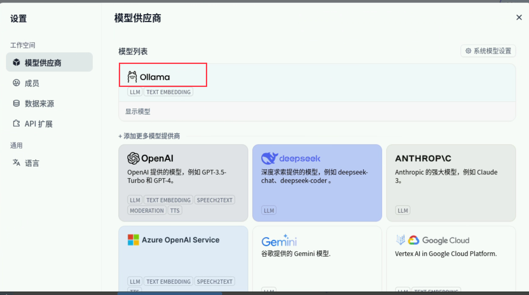The width and height of the screenshot is (529, 295).
Task: Click the Google Cloud cloud logo
Action: [x=414, y=240]
